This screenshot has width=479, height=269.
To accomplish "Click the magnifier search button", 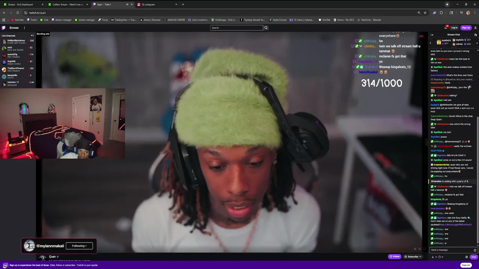I will 266,28.
